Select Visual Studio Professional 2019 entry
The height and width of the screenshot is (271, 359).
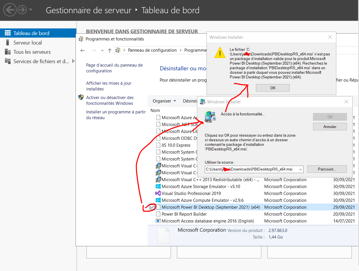point(191,193)
